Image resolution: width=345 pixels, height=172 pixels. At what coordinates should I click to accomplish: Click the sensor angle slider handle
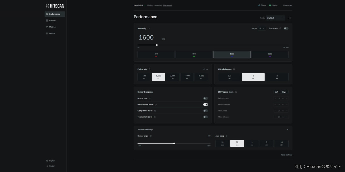(174, 143)
